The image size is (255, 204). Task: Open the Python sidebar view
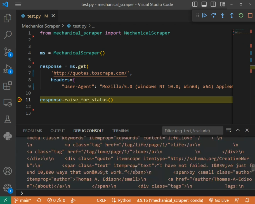point(8,136)
